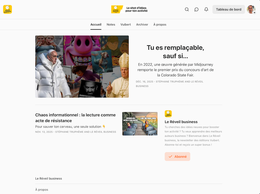This screenshot has width=260, height=194.
Task: Click the À propos footer link
Action: [x=42, y=190]
